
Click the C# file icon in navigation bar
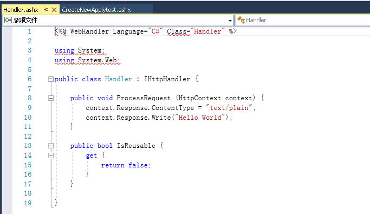8,20
